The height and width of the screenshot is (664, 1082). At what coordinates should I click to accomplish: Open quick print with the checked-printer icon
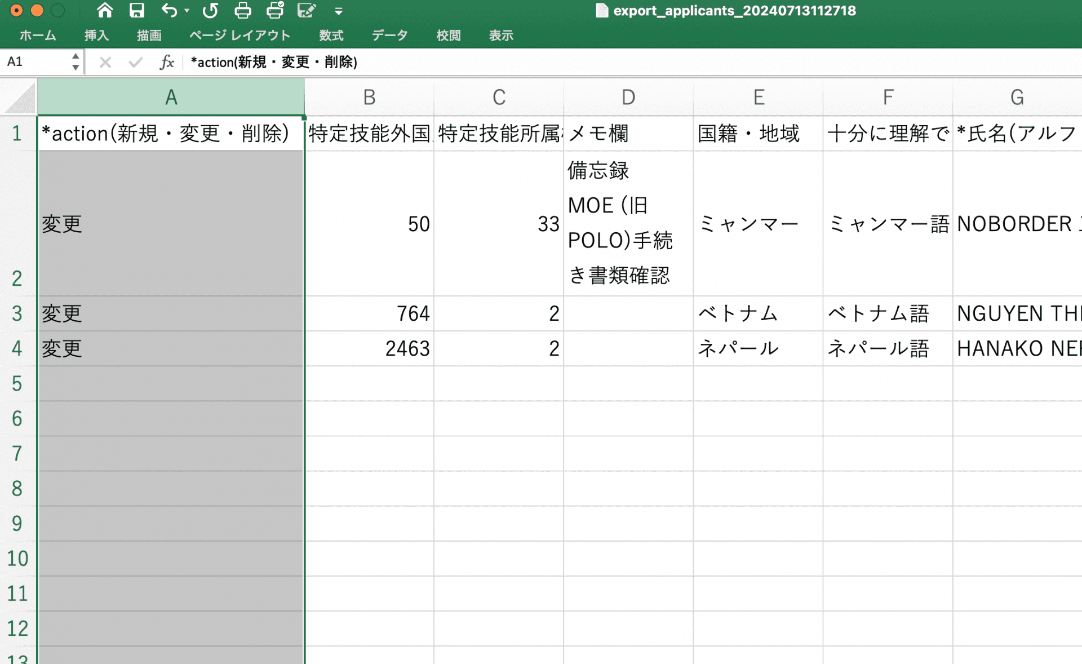point(274,10)
